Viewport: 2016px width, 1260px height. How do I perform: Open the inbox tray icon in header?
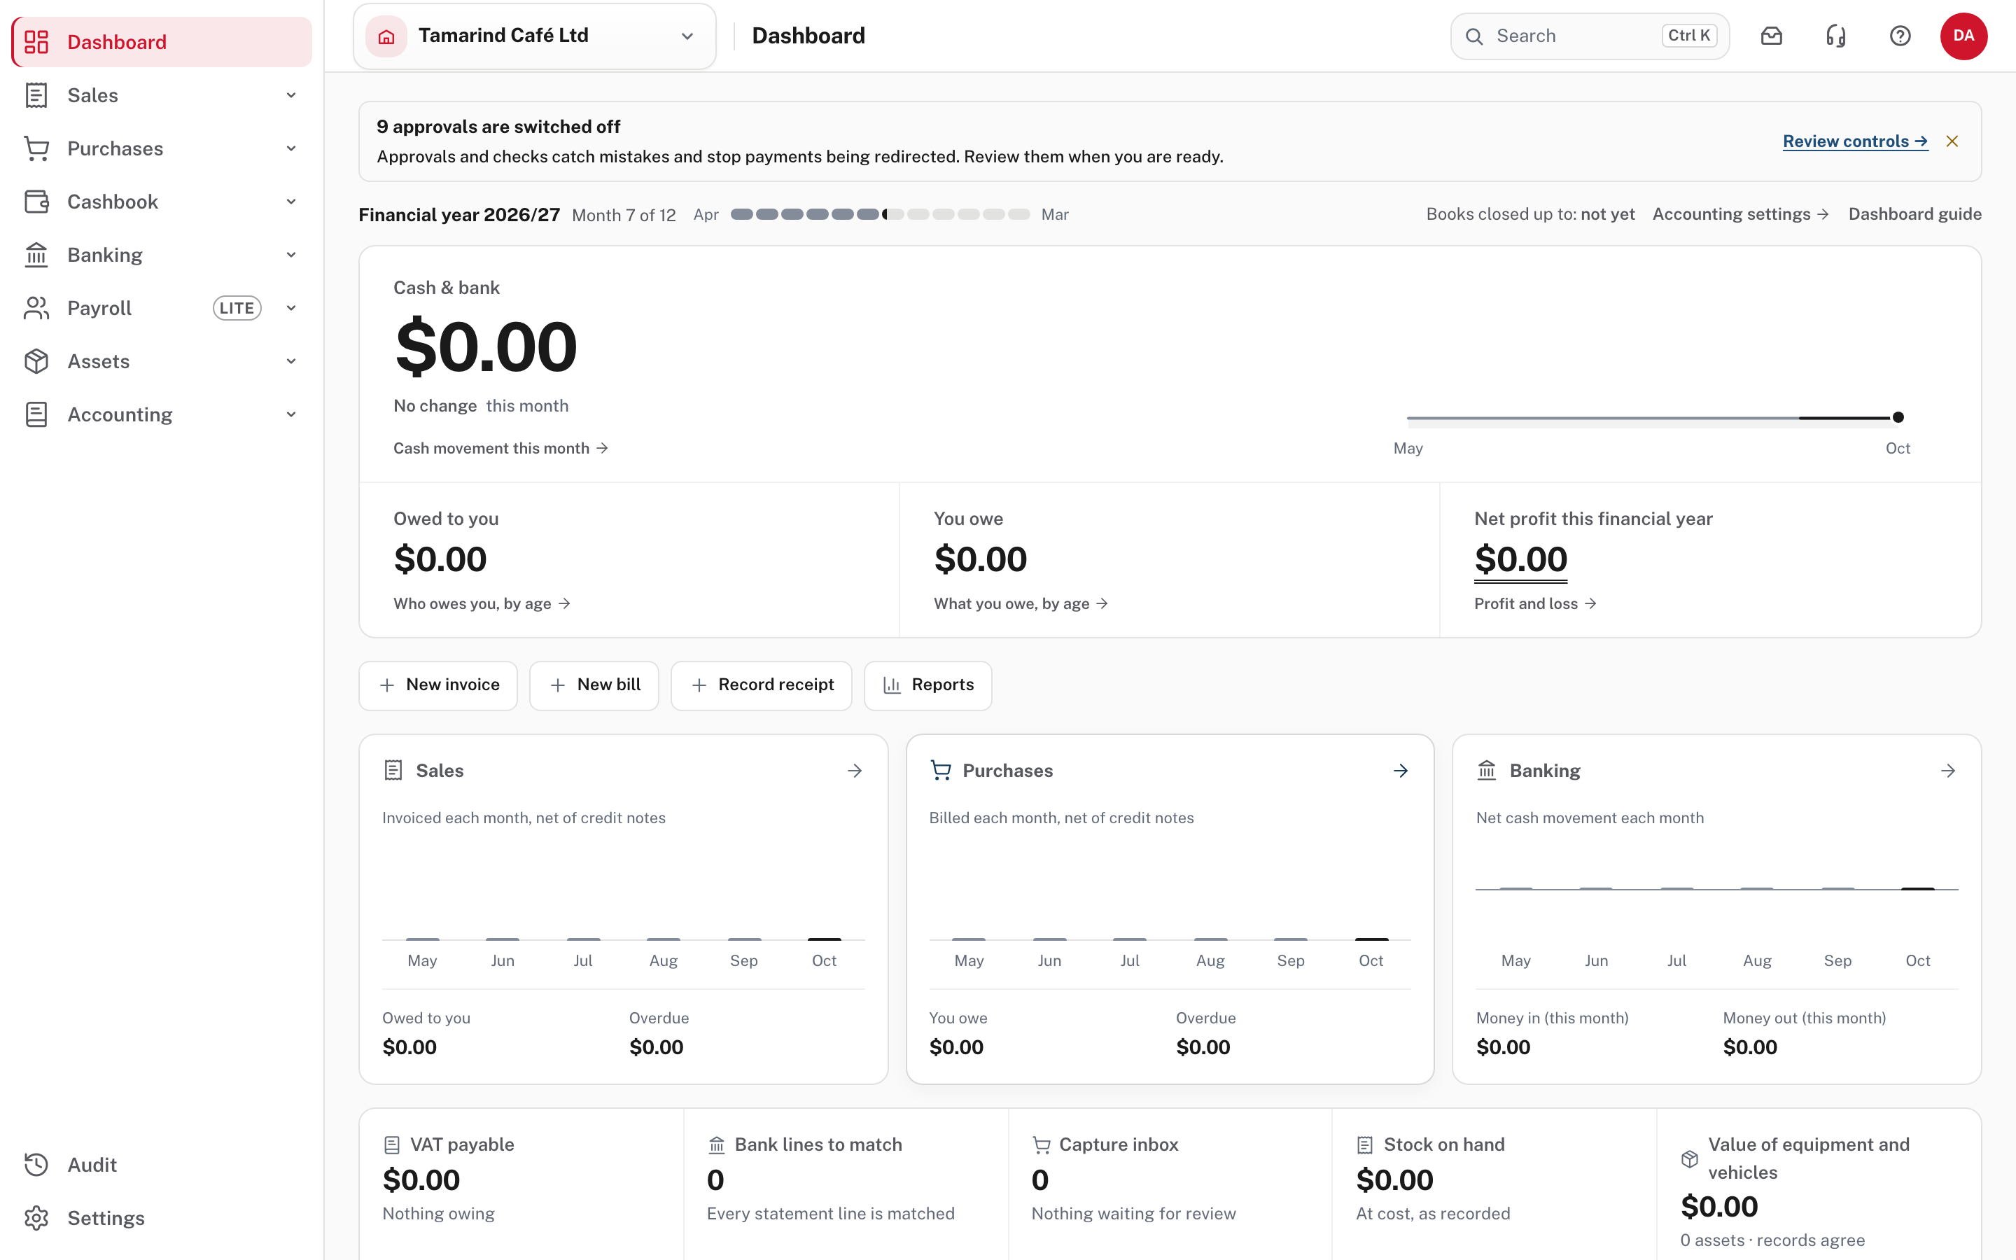point(1771,36)
